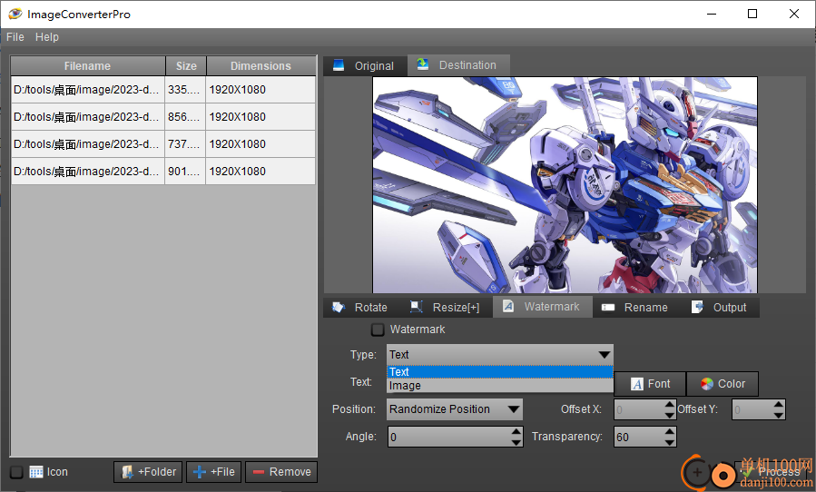Viewport: 816px width, 492px height.
Task: Increase the Angle value with up arrow
Action: (516, 431)
